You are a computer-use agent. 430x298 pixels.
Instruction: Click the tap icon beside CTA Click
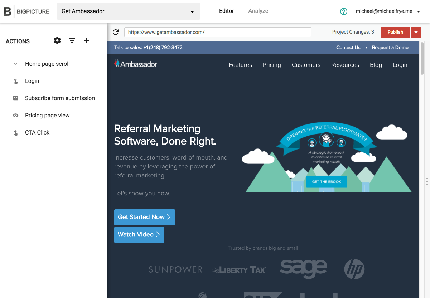[16, 133]
